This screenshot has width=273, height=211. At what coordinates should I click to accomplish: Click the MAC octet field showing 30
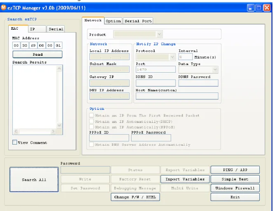pos(25,45)
